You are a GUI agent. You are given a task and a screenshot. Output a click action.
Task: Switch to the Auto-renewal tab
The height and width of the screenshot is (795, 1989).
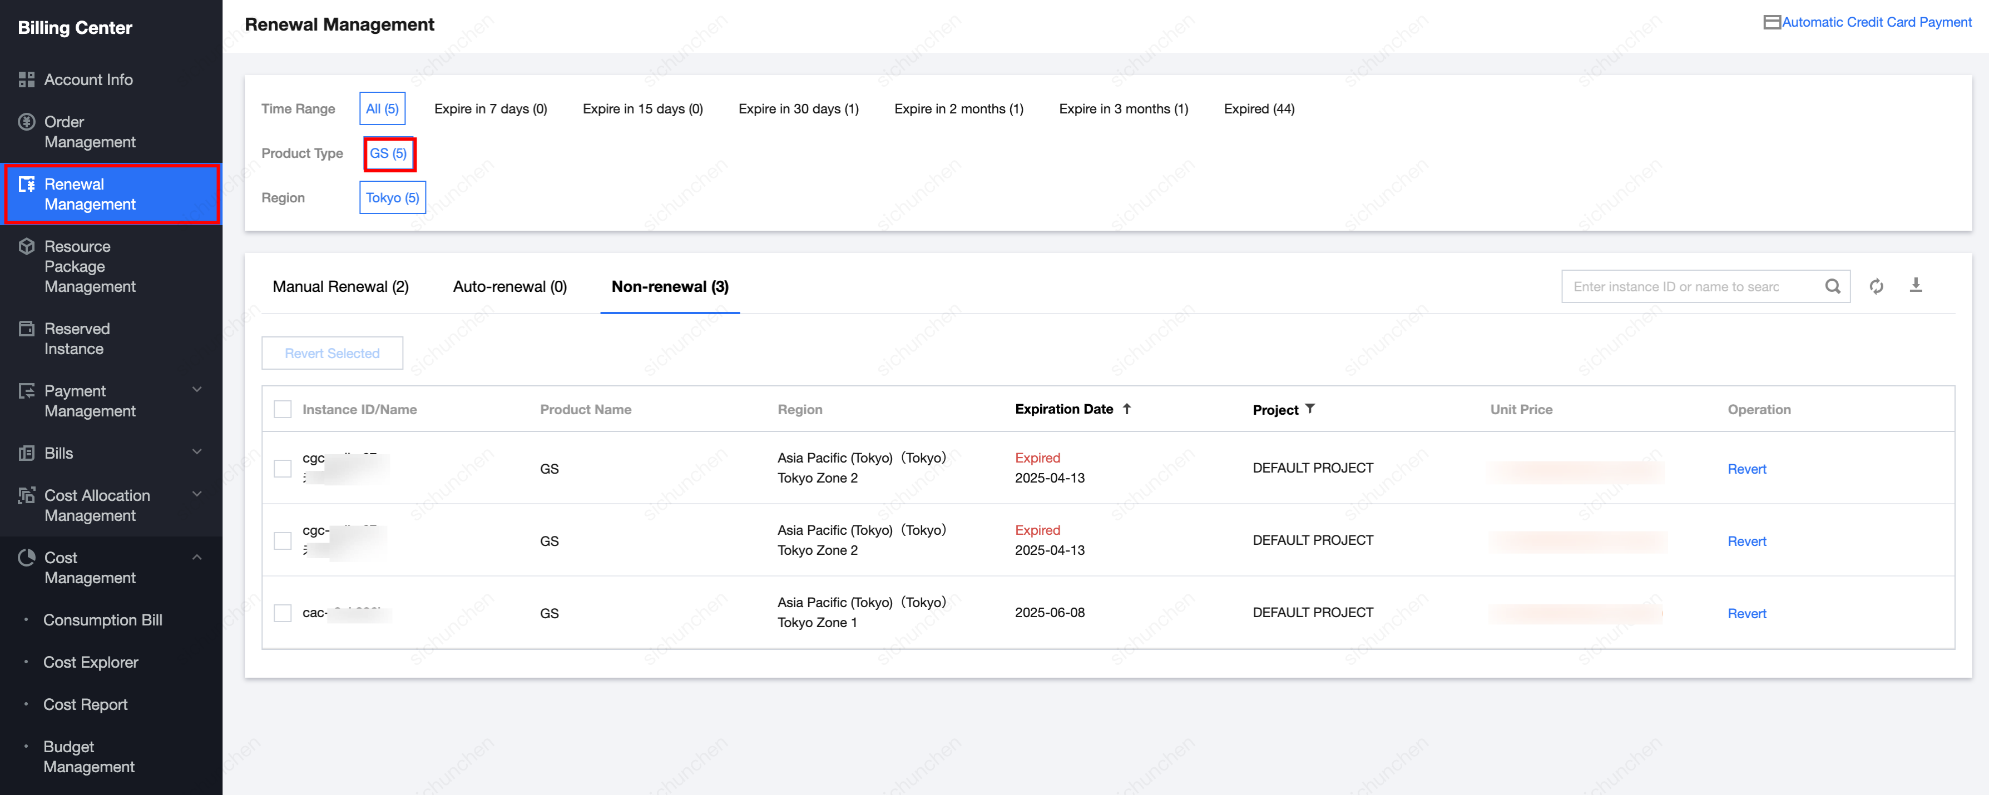click(509, 286)
